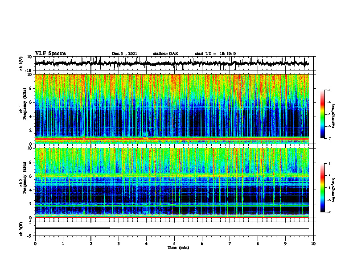Click the time axis tick label "9"
The width and height of the screenshot is (353, 273).
(285, 244)
